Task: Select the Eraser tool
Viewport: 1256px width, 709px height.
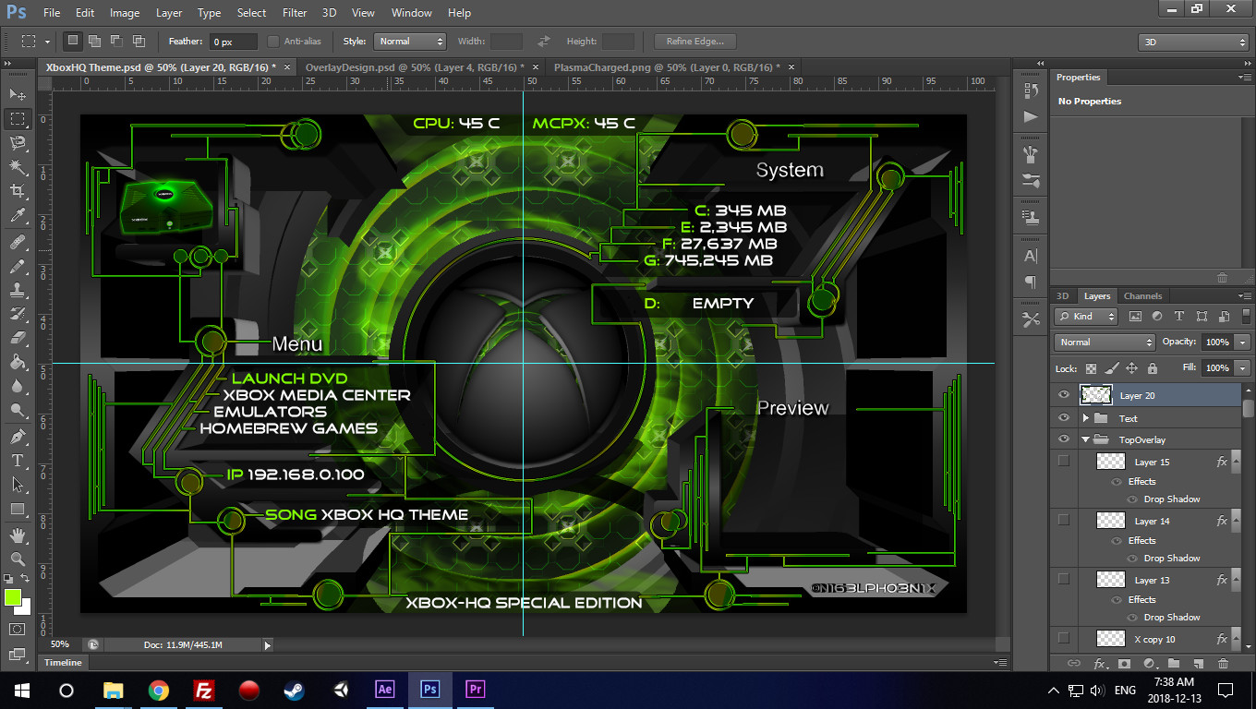Action: coord(18,338)
